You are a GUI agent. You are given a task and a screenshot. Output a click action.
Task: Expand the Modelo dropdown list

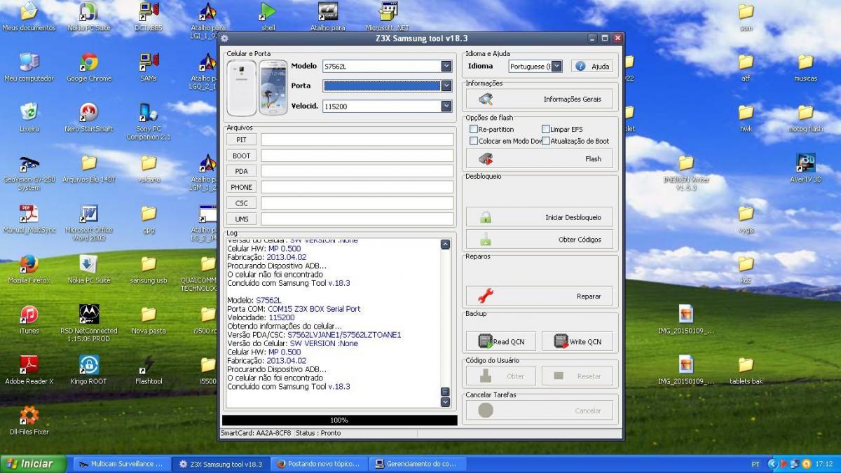446,66
